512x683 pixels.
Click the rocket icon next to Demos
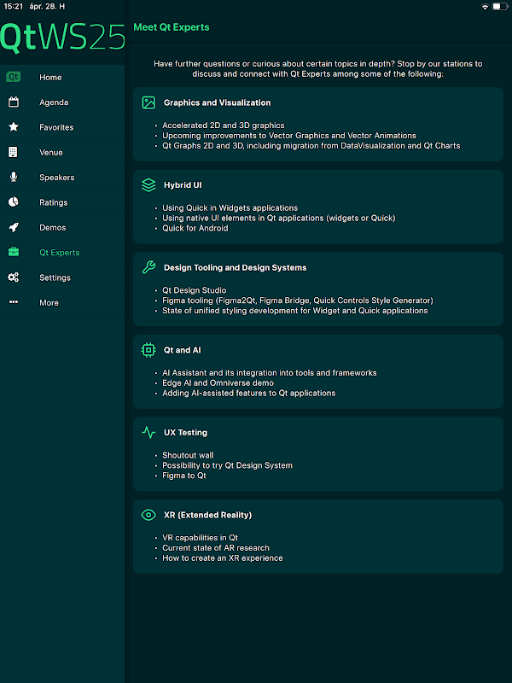(x=14, y=227)
